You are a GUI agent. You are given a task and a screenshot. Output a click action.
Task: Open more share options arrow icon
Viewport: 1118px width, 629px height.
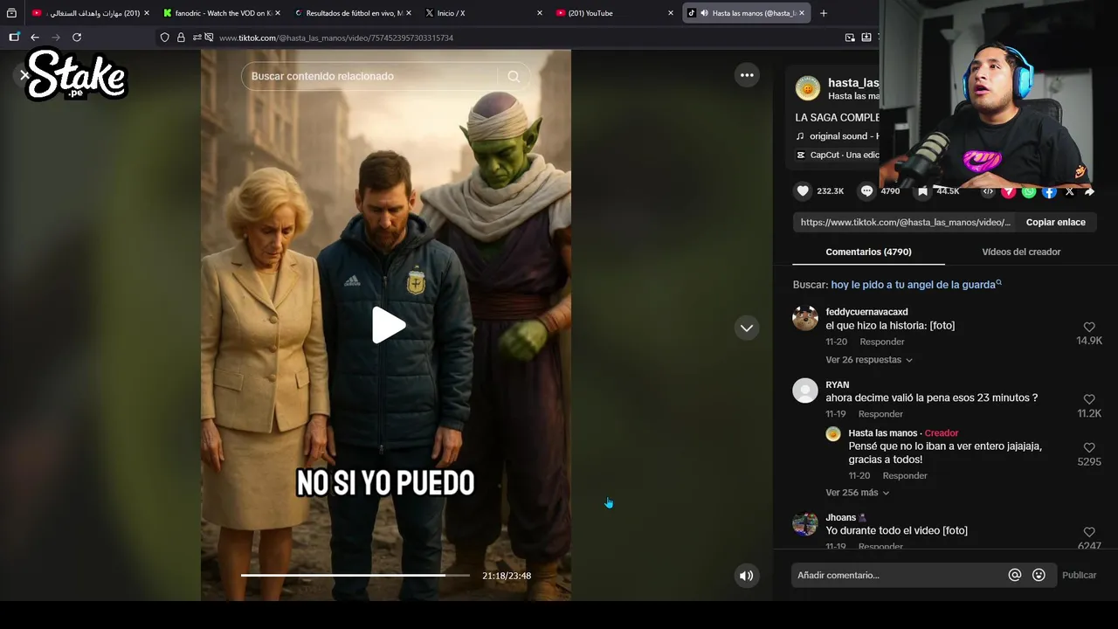coord(1089,191)
